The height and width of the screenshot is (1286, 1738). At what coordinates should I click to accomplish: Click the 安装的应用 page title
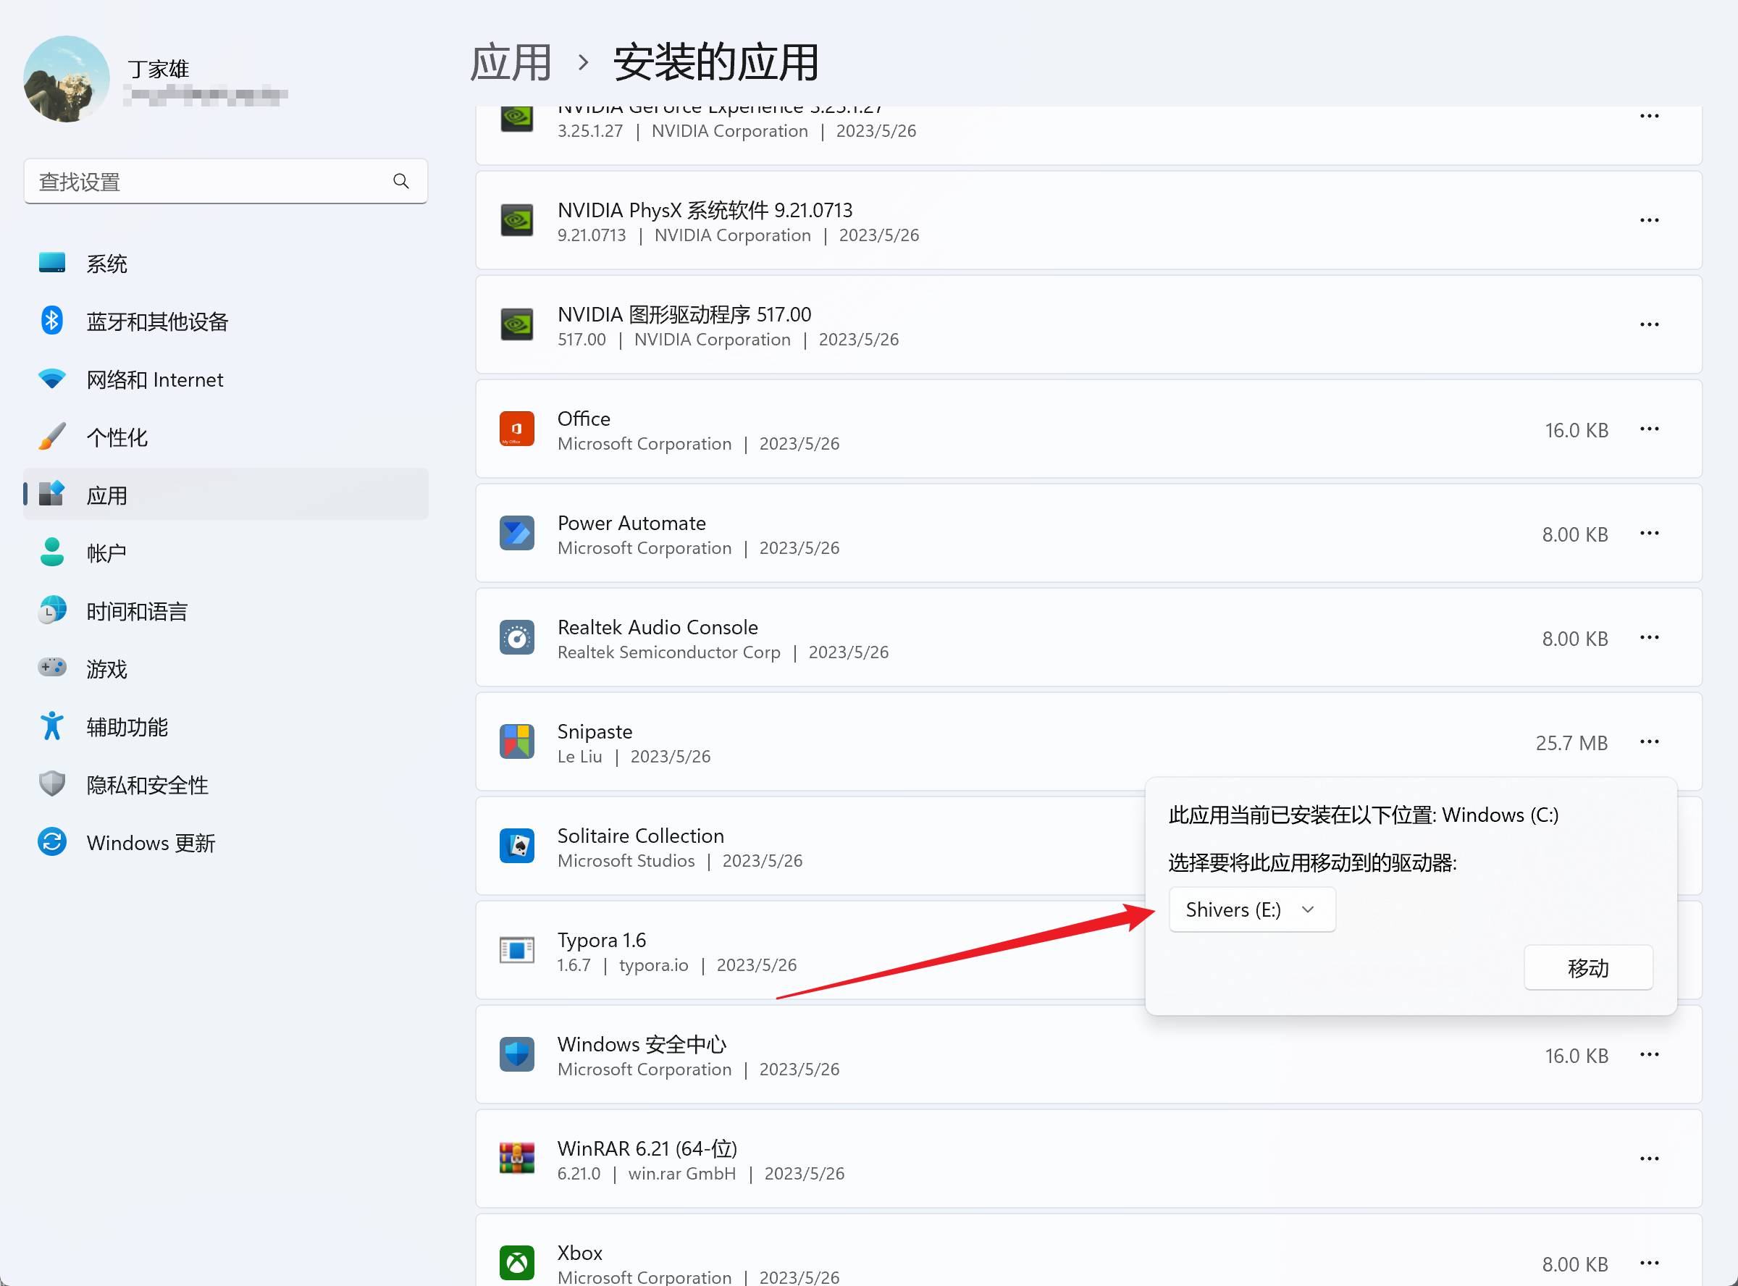click(715, 62)
